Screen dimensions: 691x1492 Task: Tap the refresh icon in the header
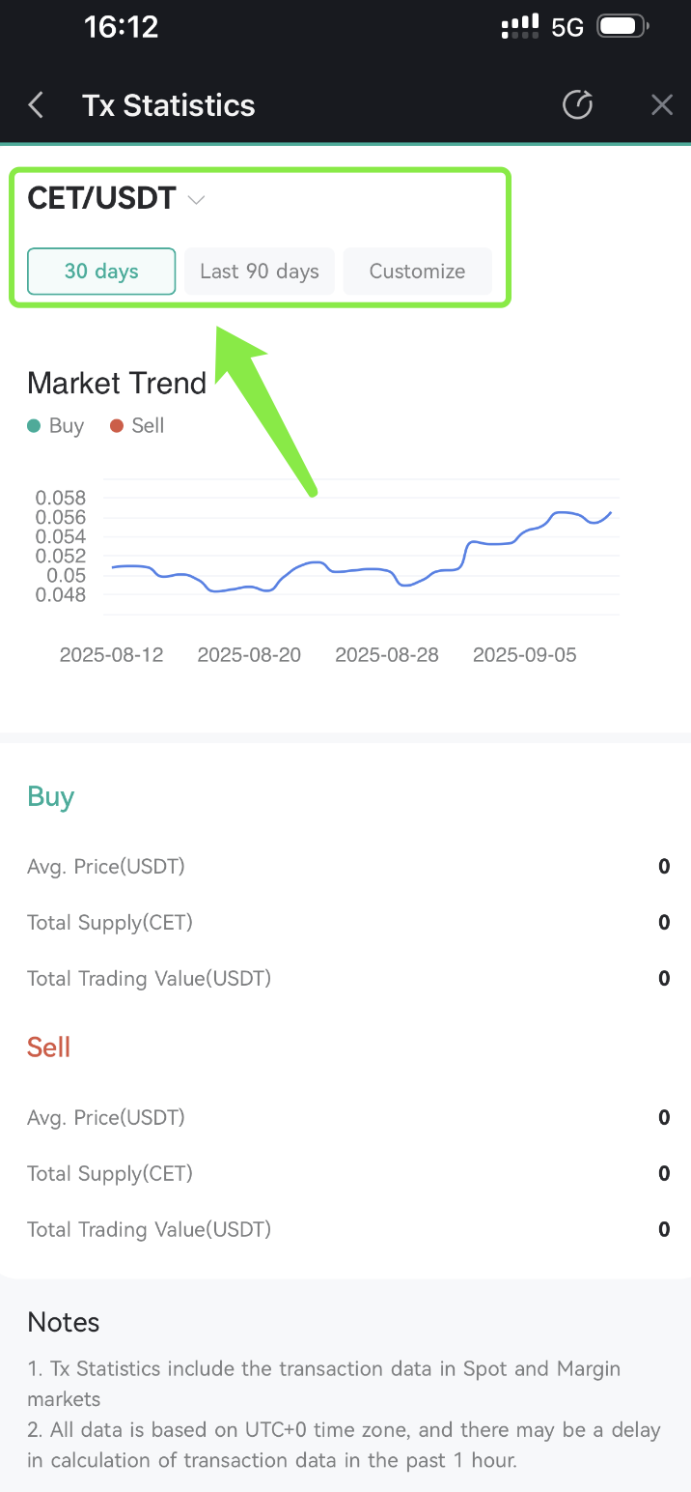pyautogui.click(x=577, y=104)
